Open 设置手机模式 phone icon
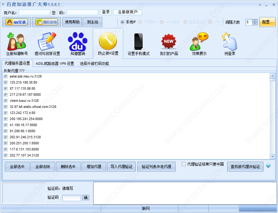278x213 pixels. [x=138, y=42]
